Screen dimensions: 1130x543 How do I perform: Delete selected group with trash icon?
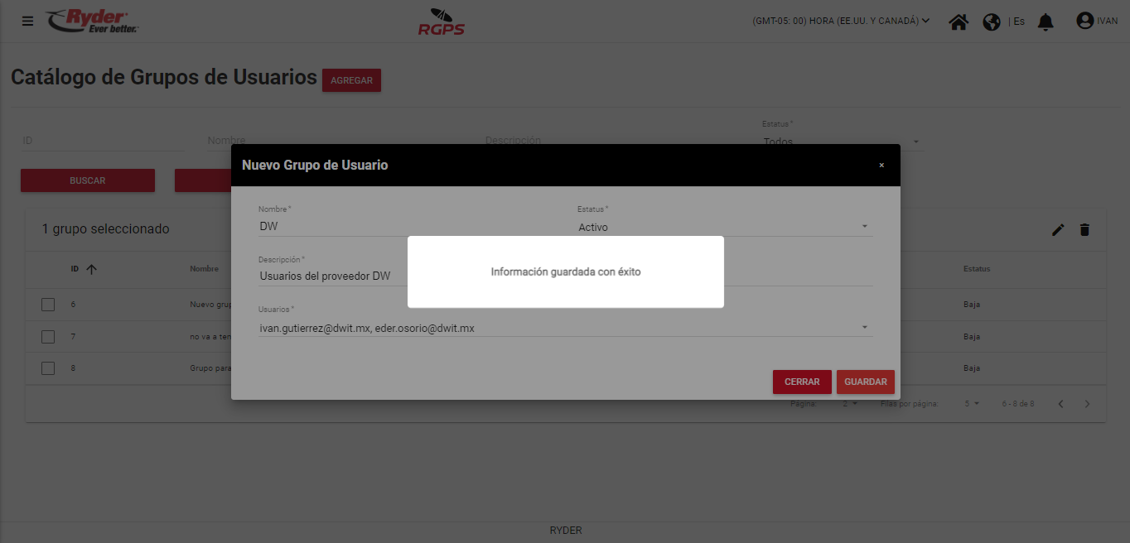click(x=1084, y=230)
